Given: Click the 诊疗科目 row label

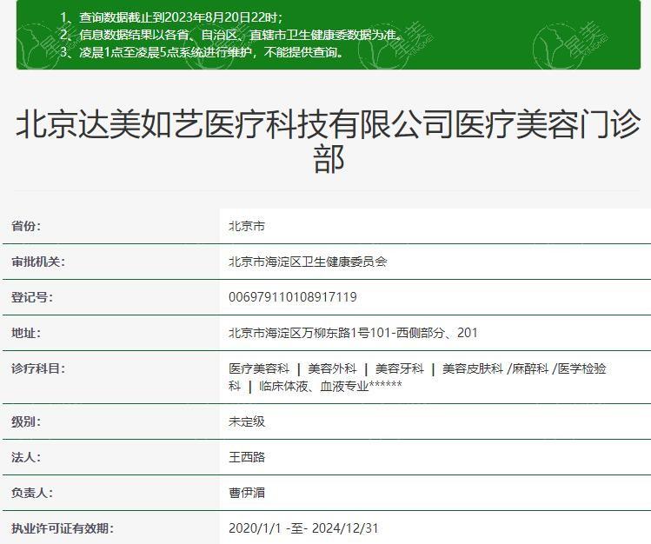Looking at the screenshot, I should point(37,368).
